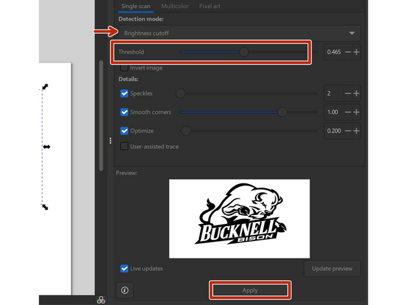Open the Pixel art tab
Screen dimensions: 407x305
coord(210,6)
